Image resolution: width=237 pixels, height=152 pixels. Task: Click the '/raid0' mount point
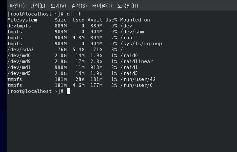(129, 56)
